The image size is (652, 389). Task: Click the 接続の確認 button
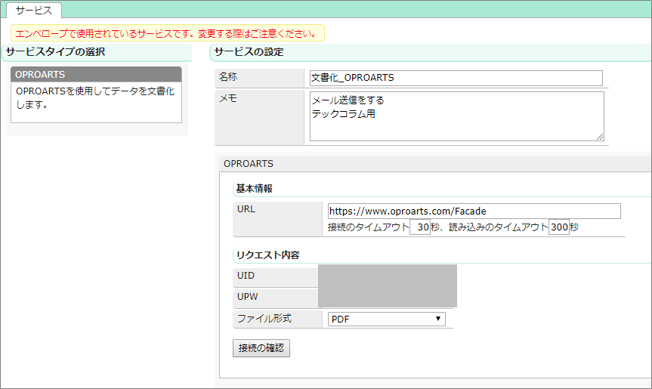click(261, 348)
